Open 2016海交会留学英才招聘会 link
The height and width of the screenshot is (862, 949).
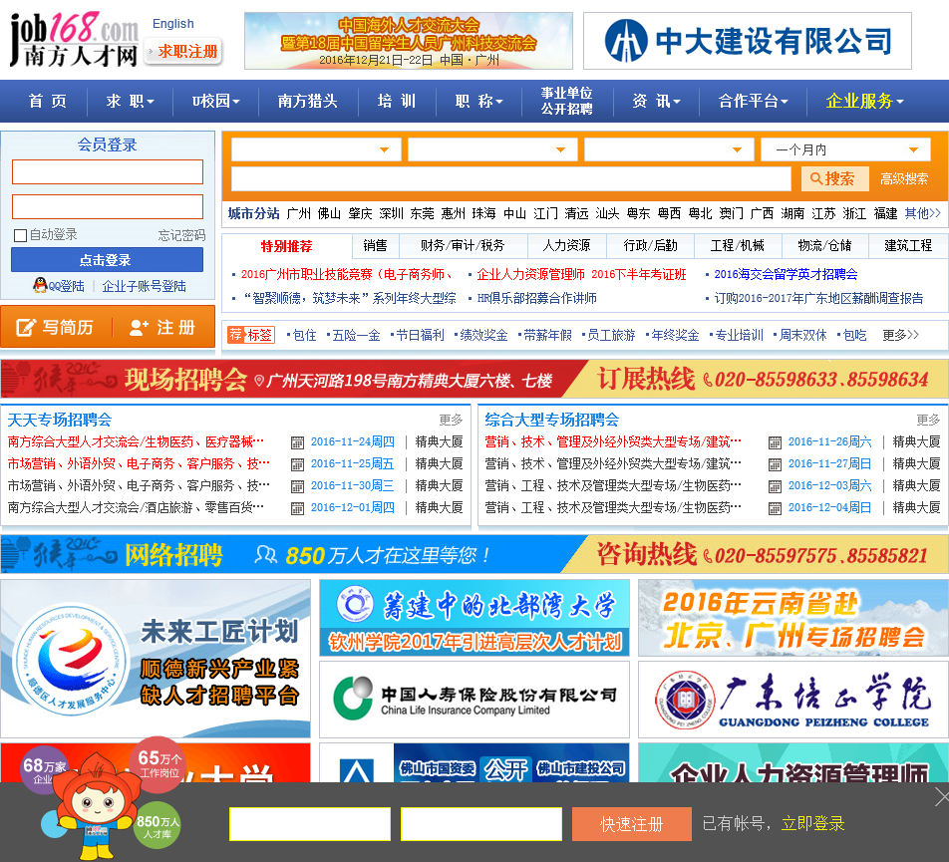[786, 274]
